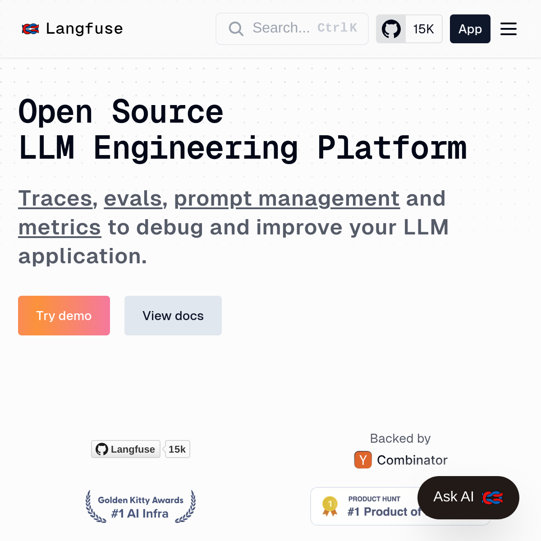Focus the Search... input field
Image resolution: width=541 pixels, height=541 pixels.
tap(292, 29)
